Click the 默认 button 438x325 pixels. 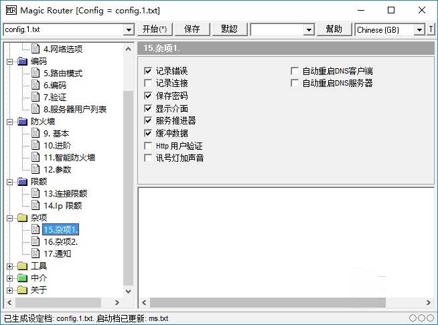point(230,29)
